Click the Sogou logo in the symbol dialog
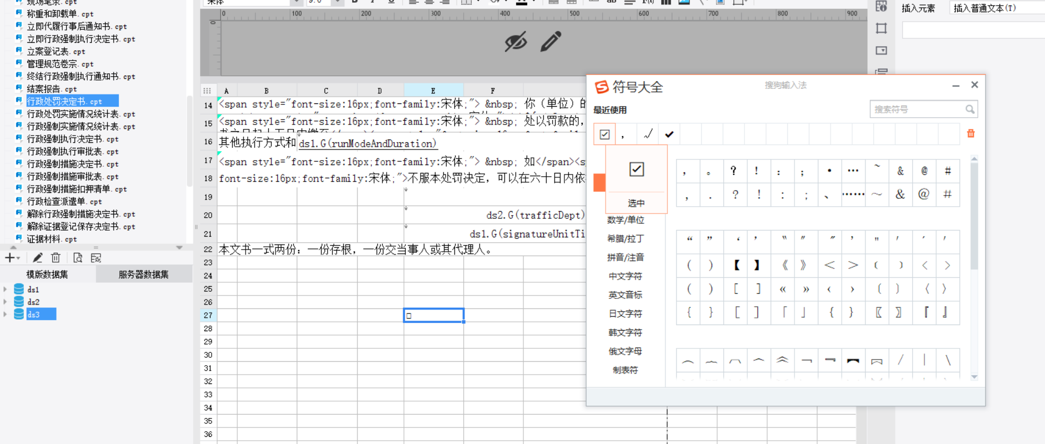The width and height of the screenshot is (1045, 444). coord(602,87)
